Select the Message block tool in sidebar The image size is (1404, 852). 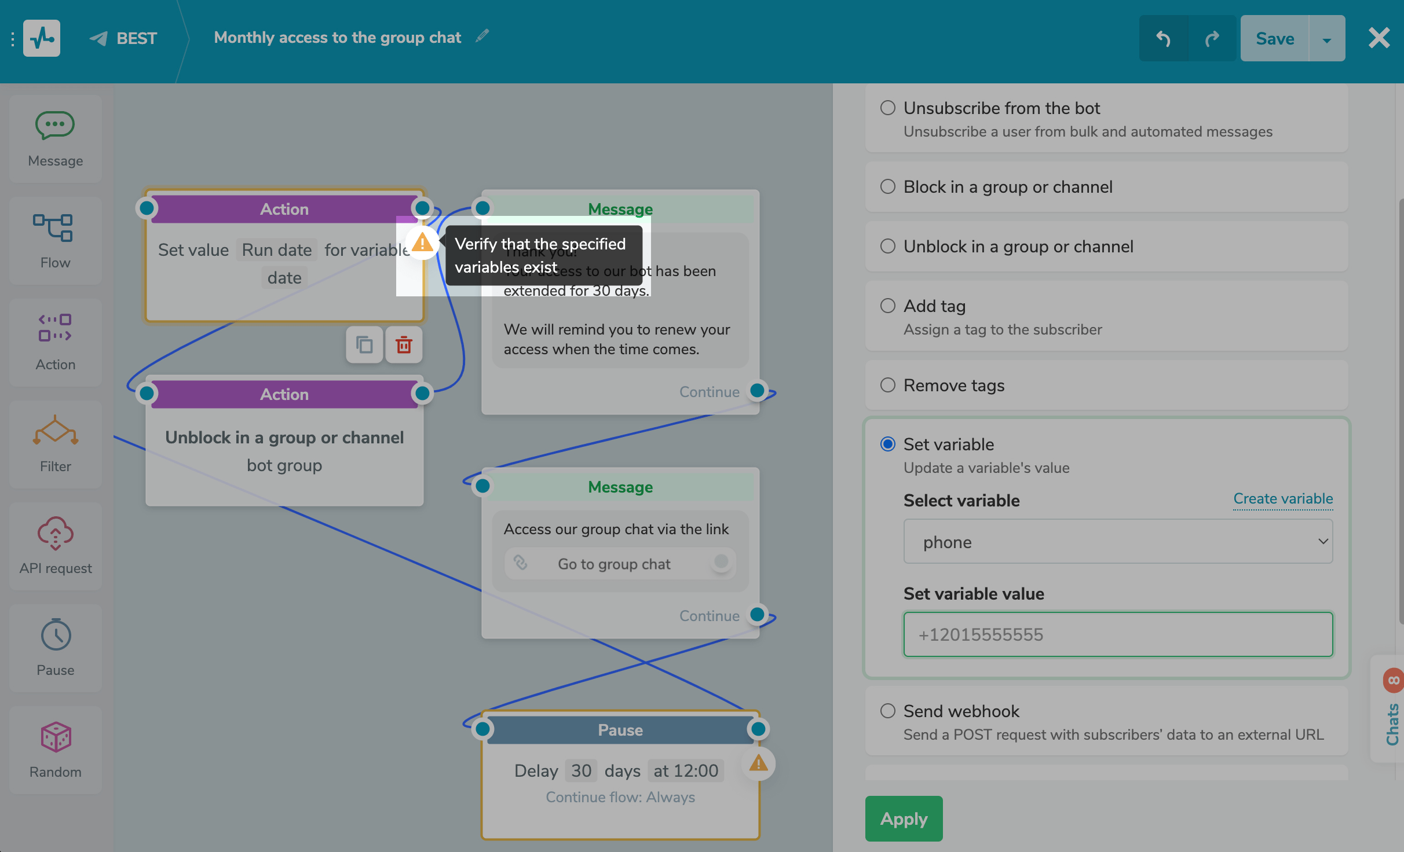(x=55, y=138)
